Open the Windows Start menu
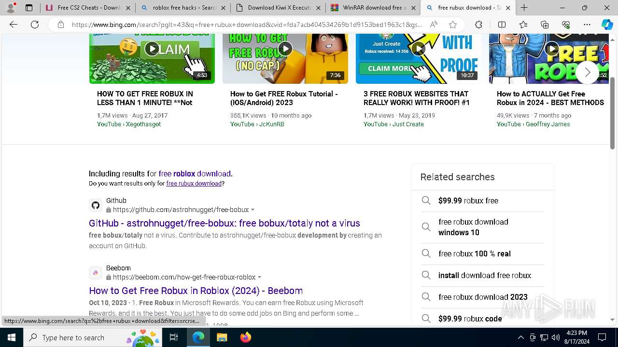This screenshot has width=618, height=347. click(12, 337)
